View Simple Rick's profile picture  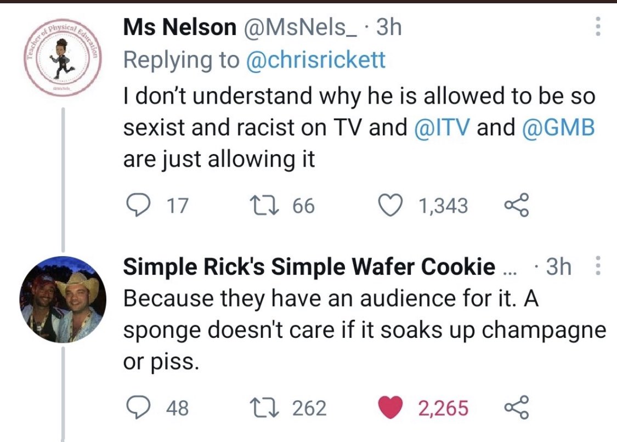(63, 299)
